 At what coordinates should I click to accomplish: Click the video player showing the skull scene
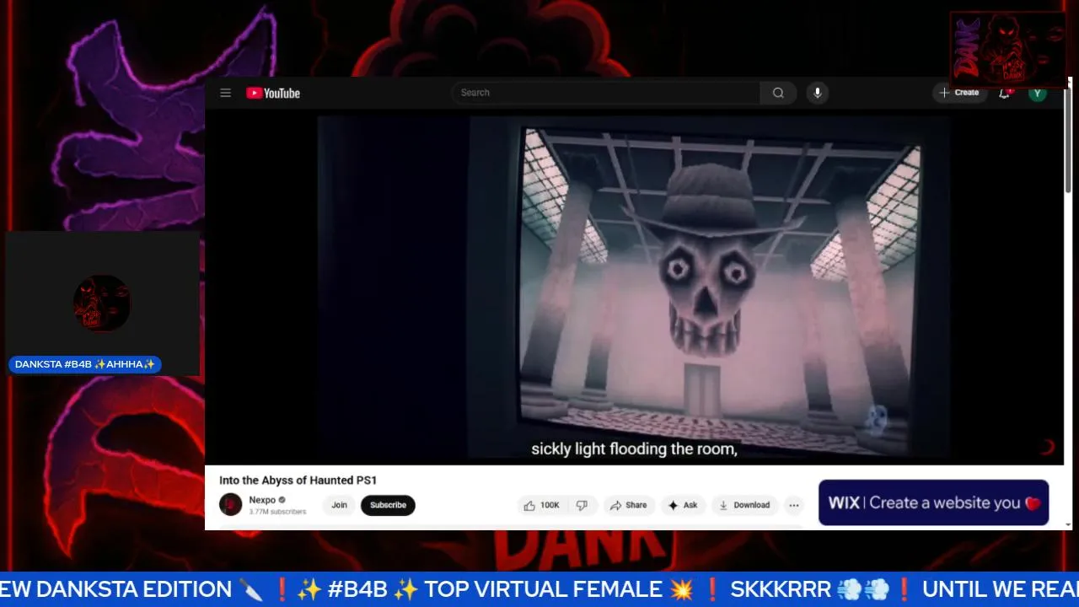pyautogui.click(x=634, y=288)
